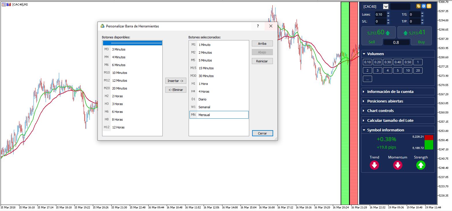Click the Cerrar button
Viewport: 452px width, 211px height.
(x=262, y=133)
